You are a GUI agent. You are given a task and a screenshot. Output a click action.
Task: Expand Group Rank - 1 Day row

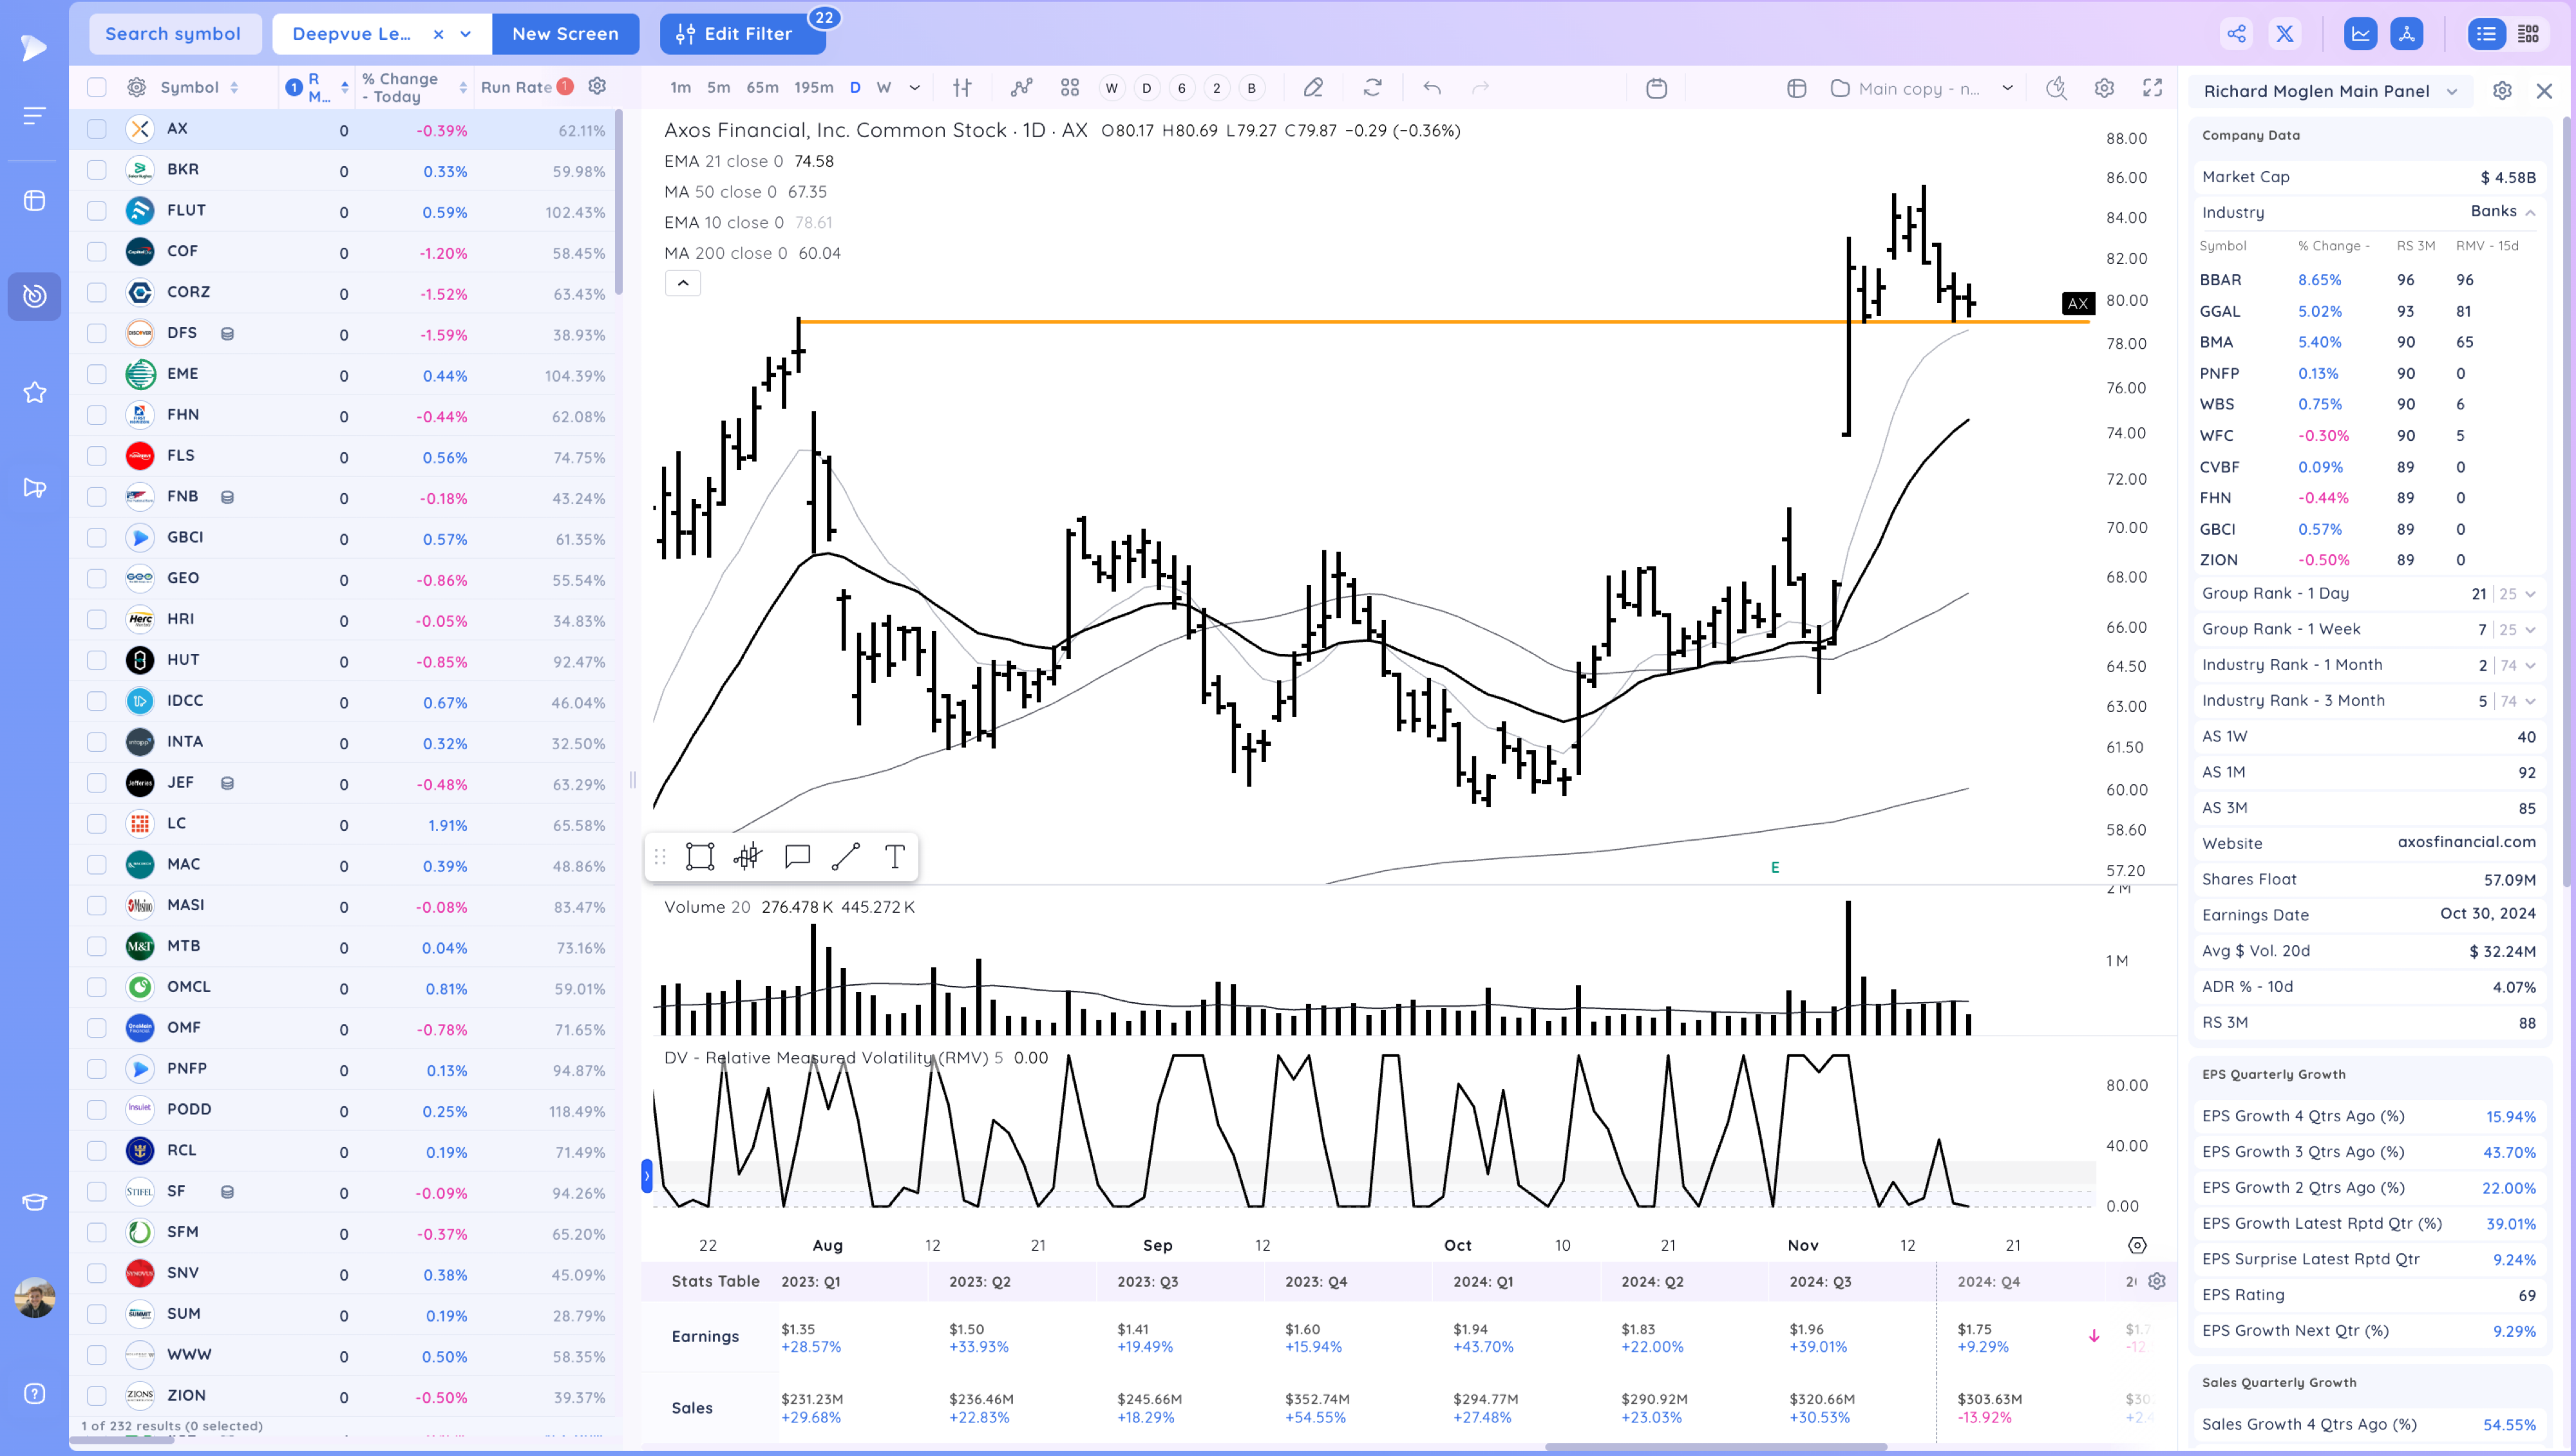click(x=2530, y=593)
